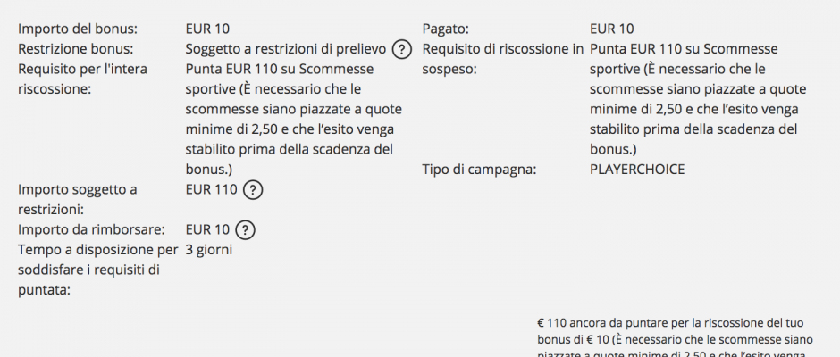Screen dimensions: 840x357
Task: Click the PLAYERCHOICE campaign type value
Action: tap(637, 170)
